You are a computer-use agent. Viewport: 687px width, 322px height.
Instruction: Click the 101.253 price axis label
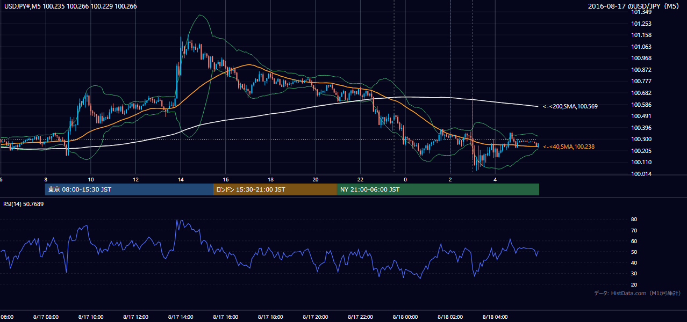641,24
